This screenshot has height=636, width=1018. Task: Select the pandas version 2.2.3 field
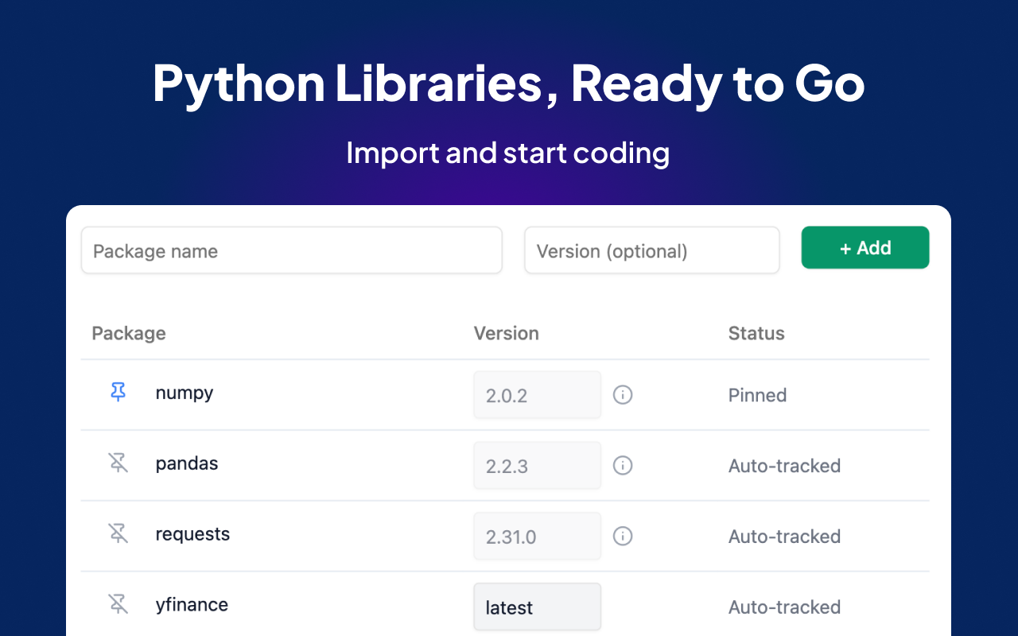(538, 465)
